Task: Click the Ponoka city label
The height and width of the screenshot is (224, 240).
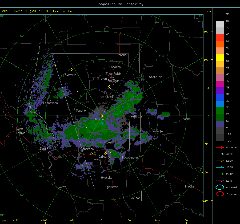Action: pyautogui.click(x=122, y=55)
